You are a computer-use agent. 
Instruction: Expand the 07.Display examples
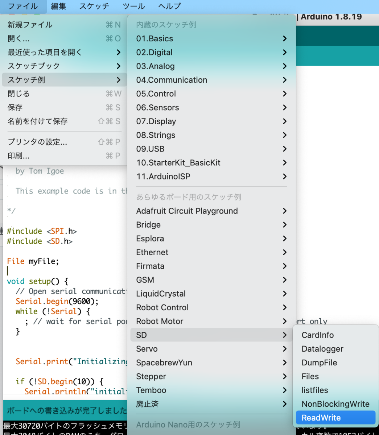tap(211, 121)
